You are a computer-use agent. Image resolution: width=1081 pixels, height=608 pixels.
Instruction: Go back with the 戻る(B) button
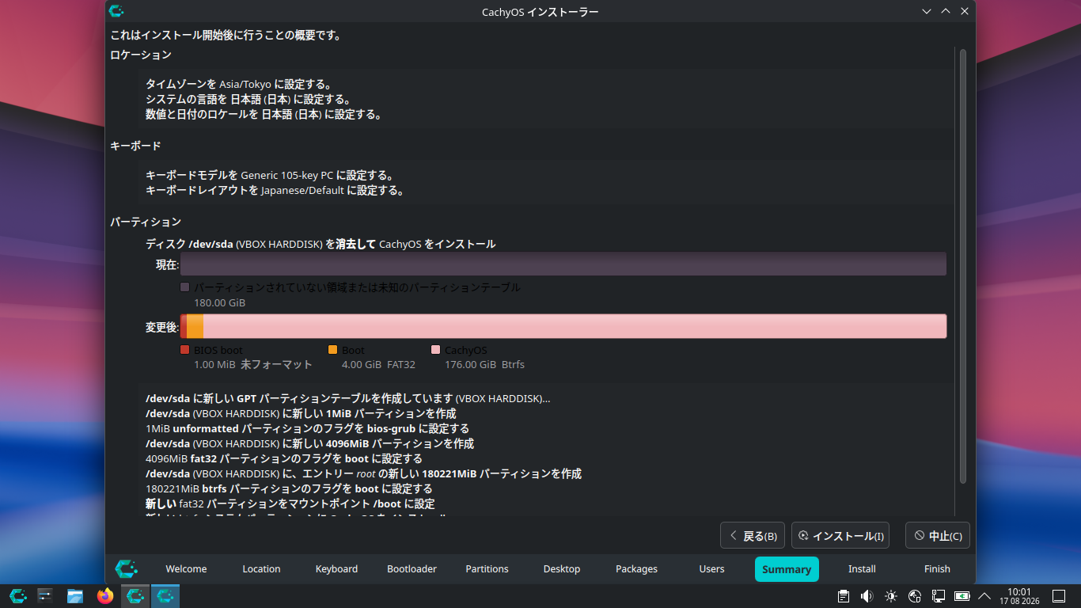click(753, 536)
